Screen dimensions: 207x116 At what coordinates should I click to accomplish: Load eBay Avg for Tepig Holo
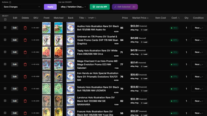(x=144, y=54)
